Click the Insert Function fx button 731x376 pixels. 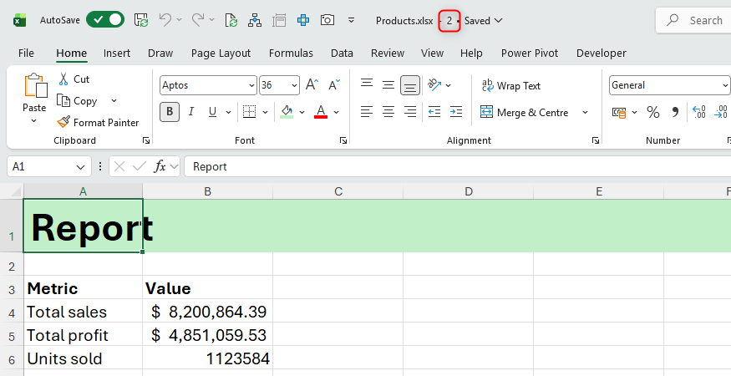tap(160, 166)
